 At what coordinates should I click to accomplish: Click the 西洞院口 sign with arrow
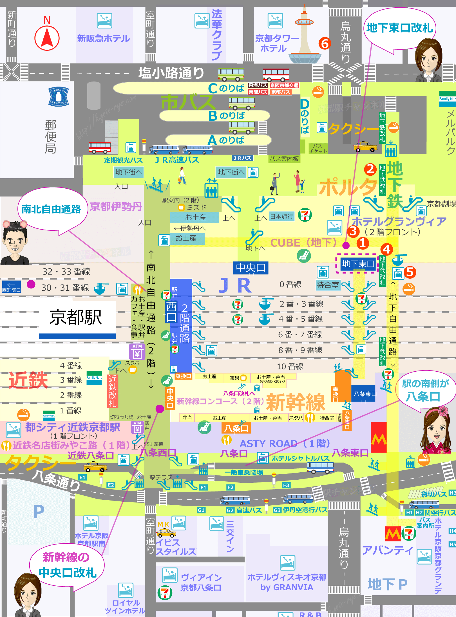[x=11, y=287]
